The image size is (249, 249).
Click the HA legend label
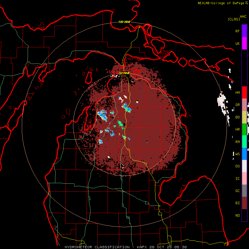(237, 92)
